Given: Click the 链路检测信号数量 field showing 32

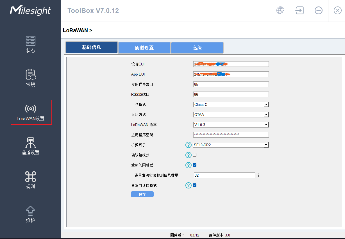Looking at the screenshot, I should [224, 175].
